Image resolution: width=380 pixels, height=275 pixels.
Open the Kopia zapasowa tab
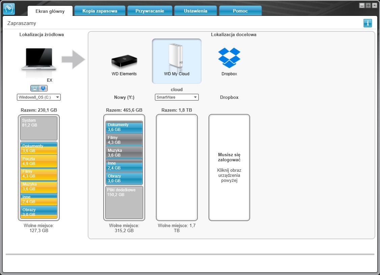click(100, 11)
